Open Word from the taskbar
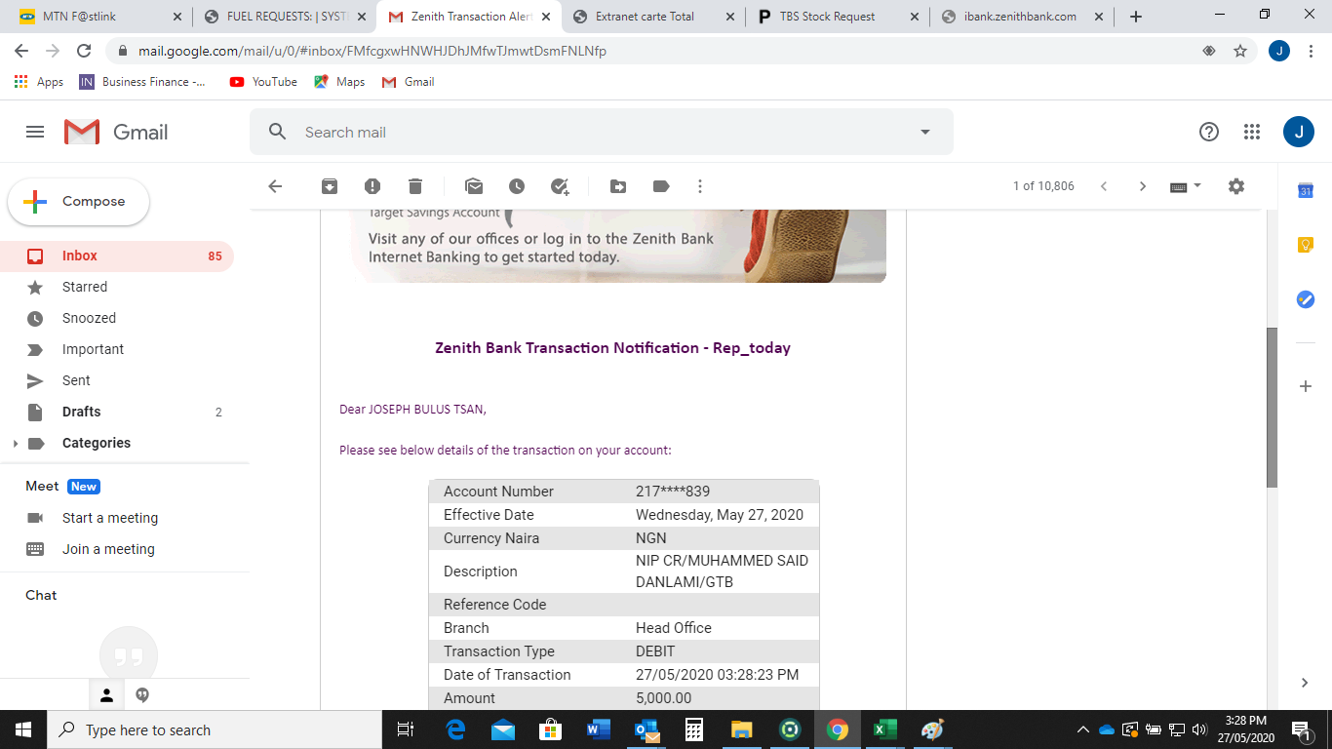The width and height of the screenshot is (1332, 749). [x=598, y=729]
